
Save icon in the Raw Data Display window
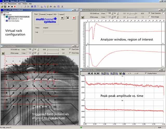pyautogui.click(x=3, y=53)
